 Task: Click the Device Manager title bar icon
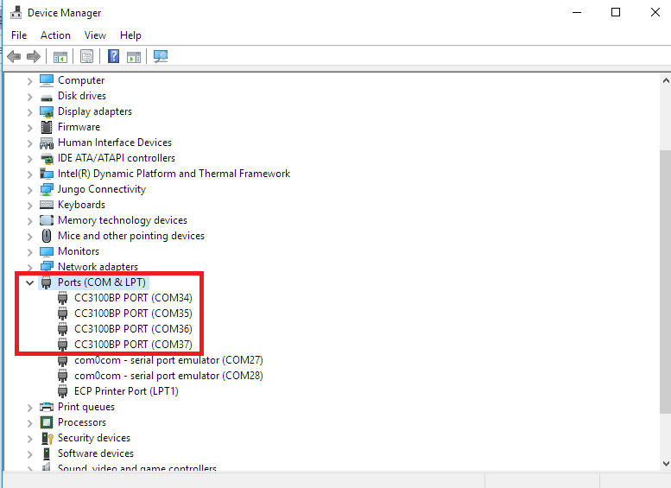tap(16, 12)
